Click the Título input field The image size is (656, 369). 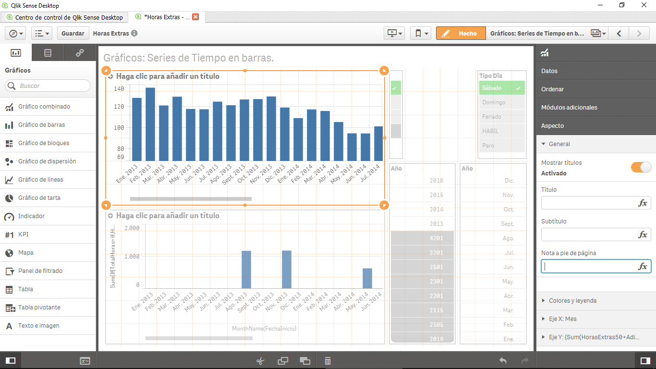(588, 203)
